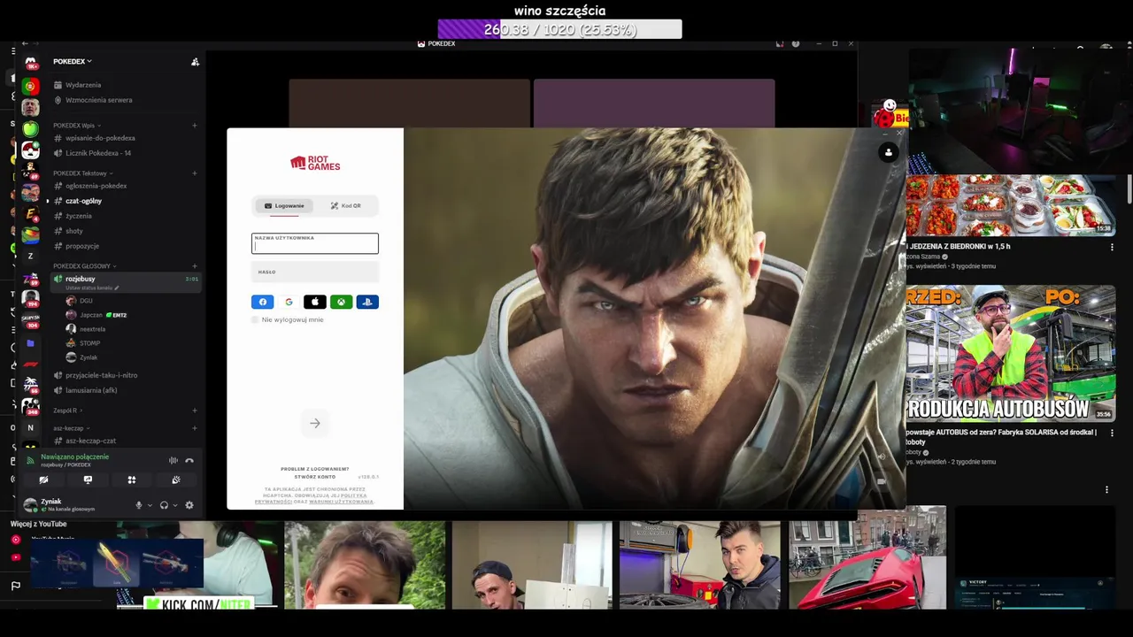Image resolution: width=1133 pixels, height=637 pixels.
Task: Sign in with PlayStation in Riot login
Action: click(367, 302)
